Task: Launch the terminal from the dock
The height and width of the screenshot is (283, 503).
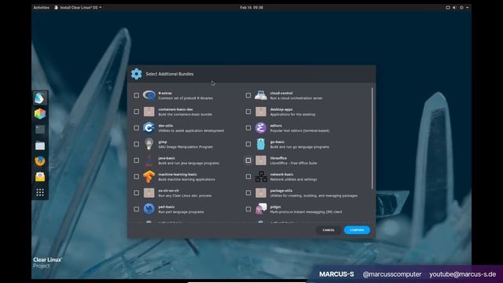Action: click(x=40, y=130)
